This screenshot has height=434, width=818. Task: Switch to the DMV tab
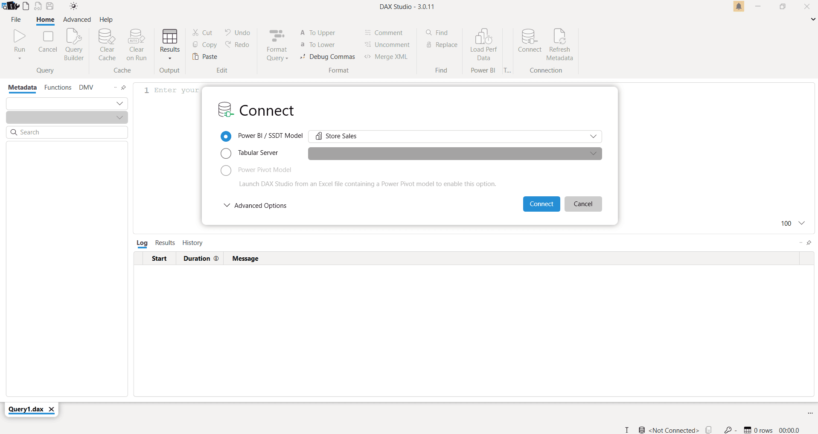point(86,87)
